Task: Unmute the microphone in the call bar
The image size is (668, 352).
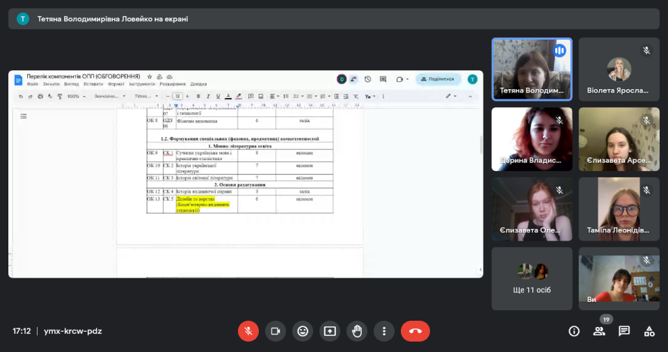Action: coord(248,331)
